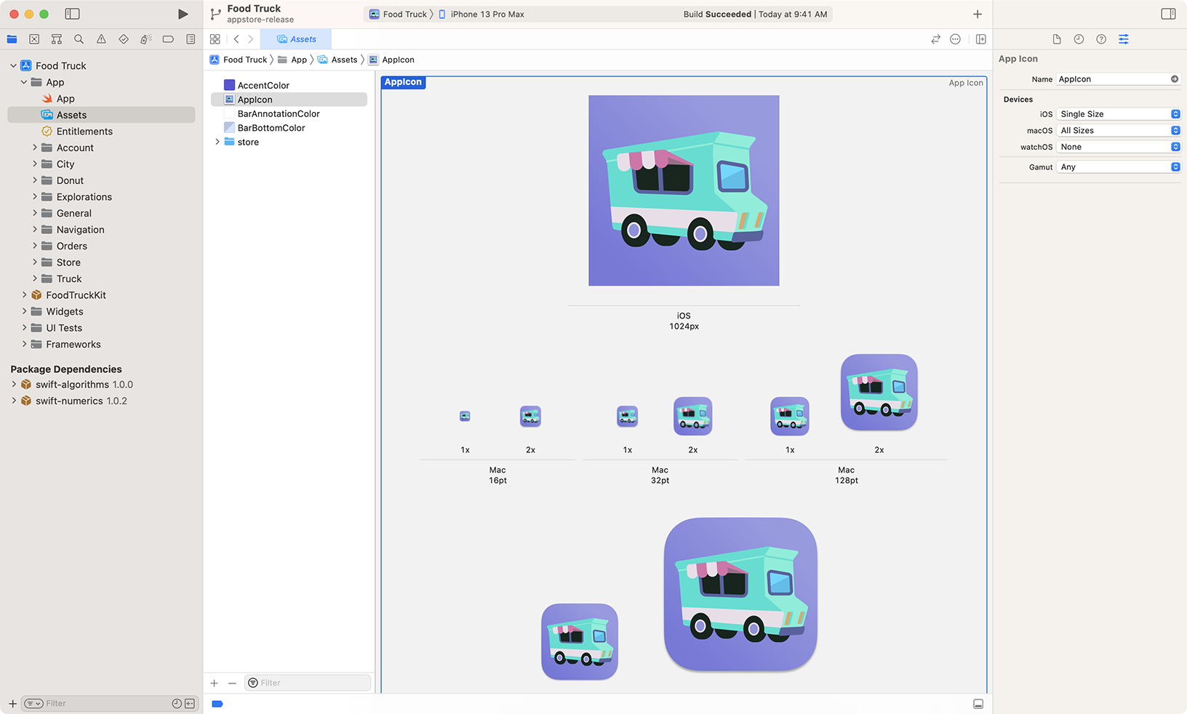
Task: Expand the store folder in asset list
Action: point(217,142)
